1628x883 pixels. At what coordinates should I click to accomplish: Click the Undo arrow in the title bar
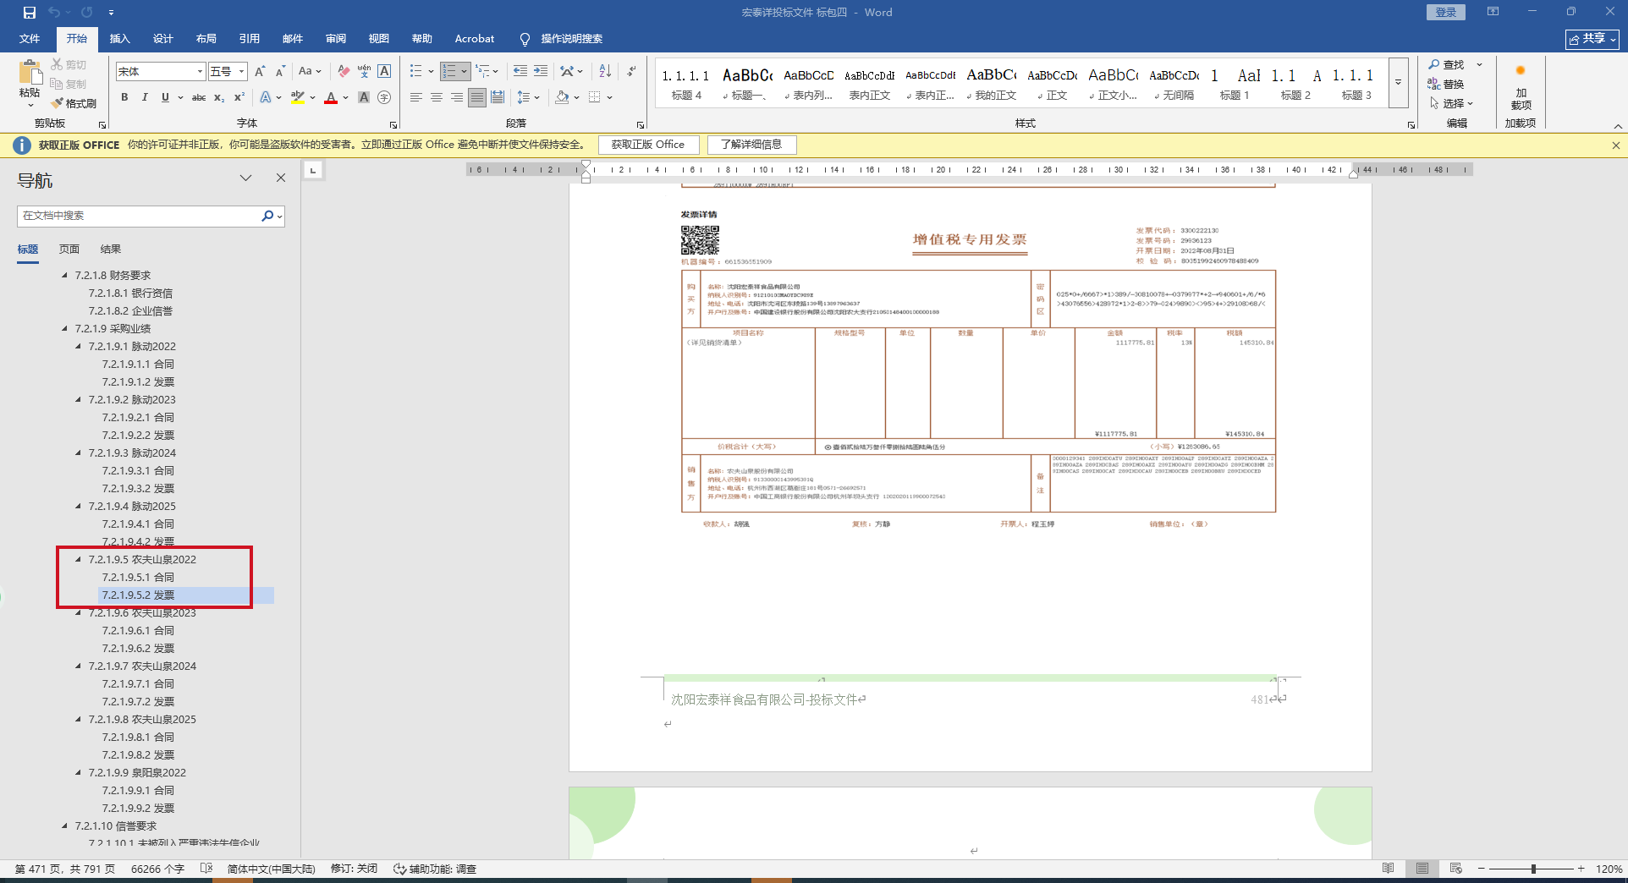pos(54,13)
